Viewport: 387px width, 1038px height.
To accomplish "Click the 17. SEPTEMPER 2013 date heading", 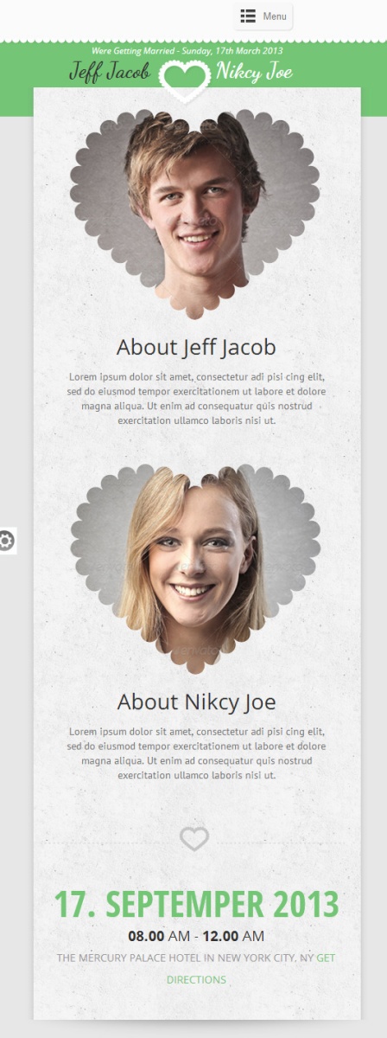I will (196, 903).
